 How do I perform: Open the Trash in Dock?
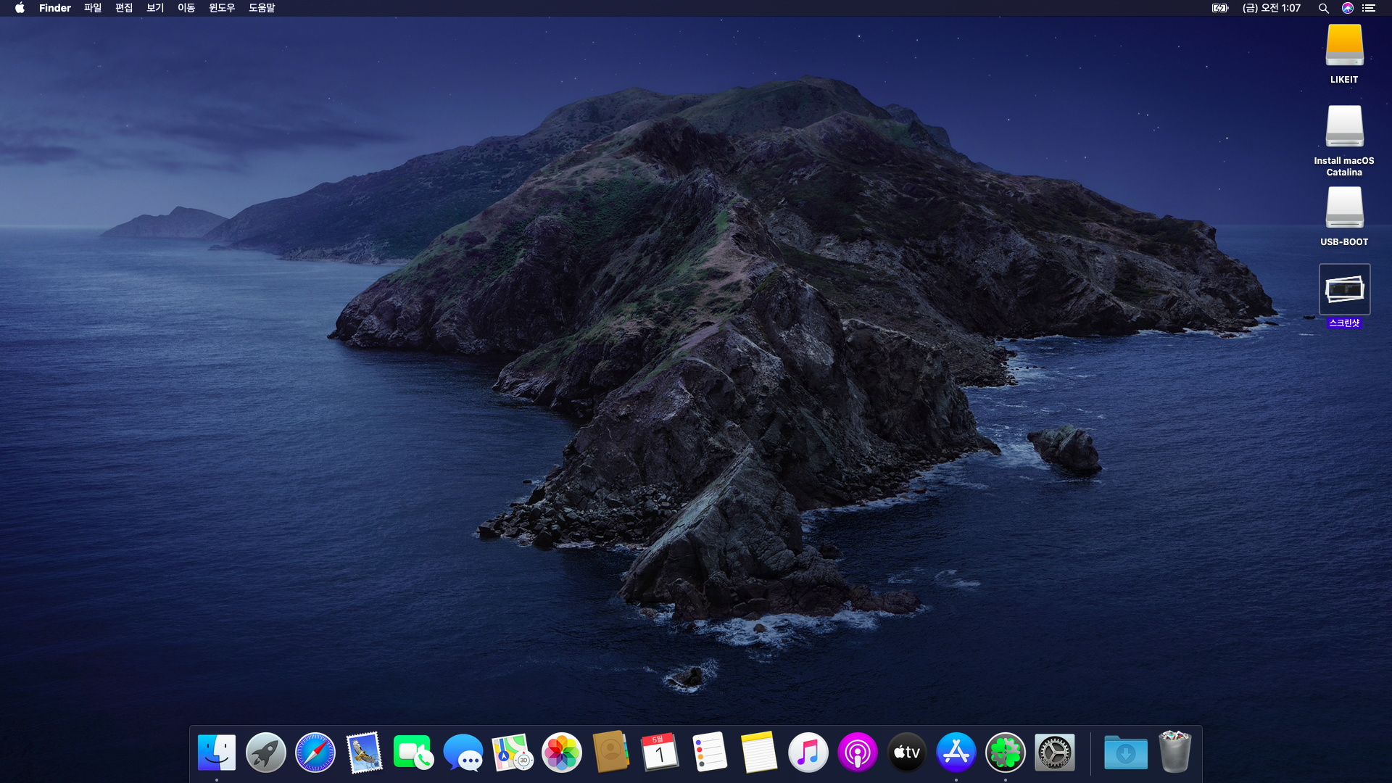[x=1174, y=753]
